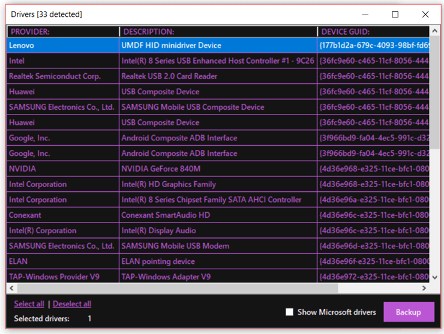Screen dimensions: 444x334
Task: Select UMDF HID minidriver Device row
Action: [x=218, y=46]
